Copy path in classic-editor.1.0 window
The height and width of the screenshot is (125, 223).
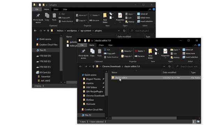[109, 53]
